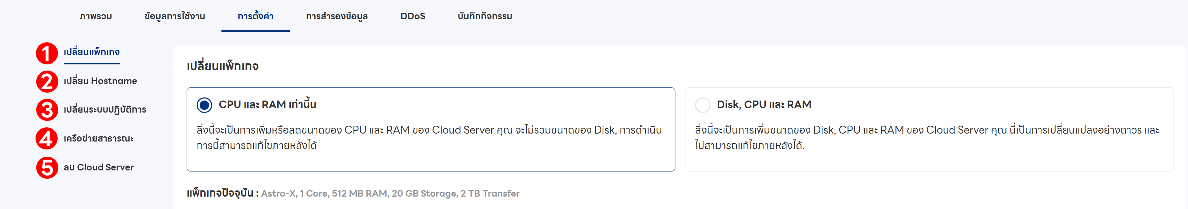Select the active การตั้งค่า tab

(256, 16)
